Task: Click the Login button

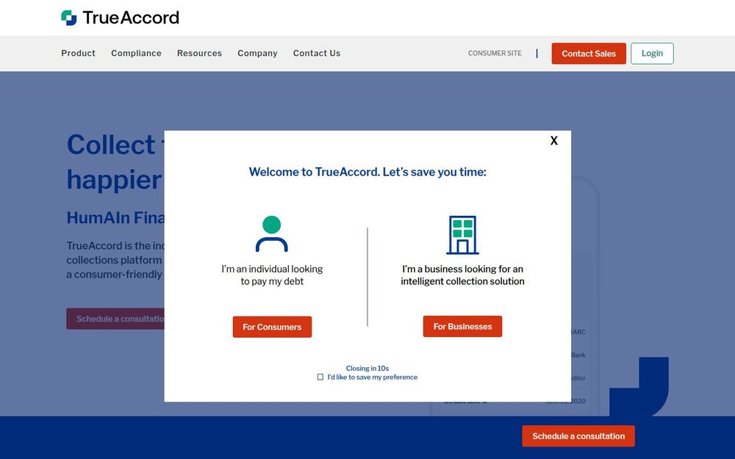Action: pos(652,54)
